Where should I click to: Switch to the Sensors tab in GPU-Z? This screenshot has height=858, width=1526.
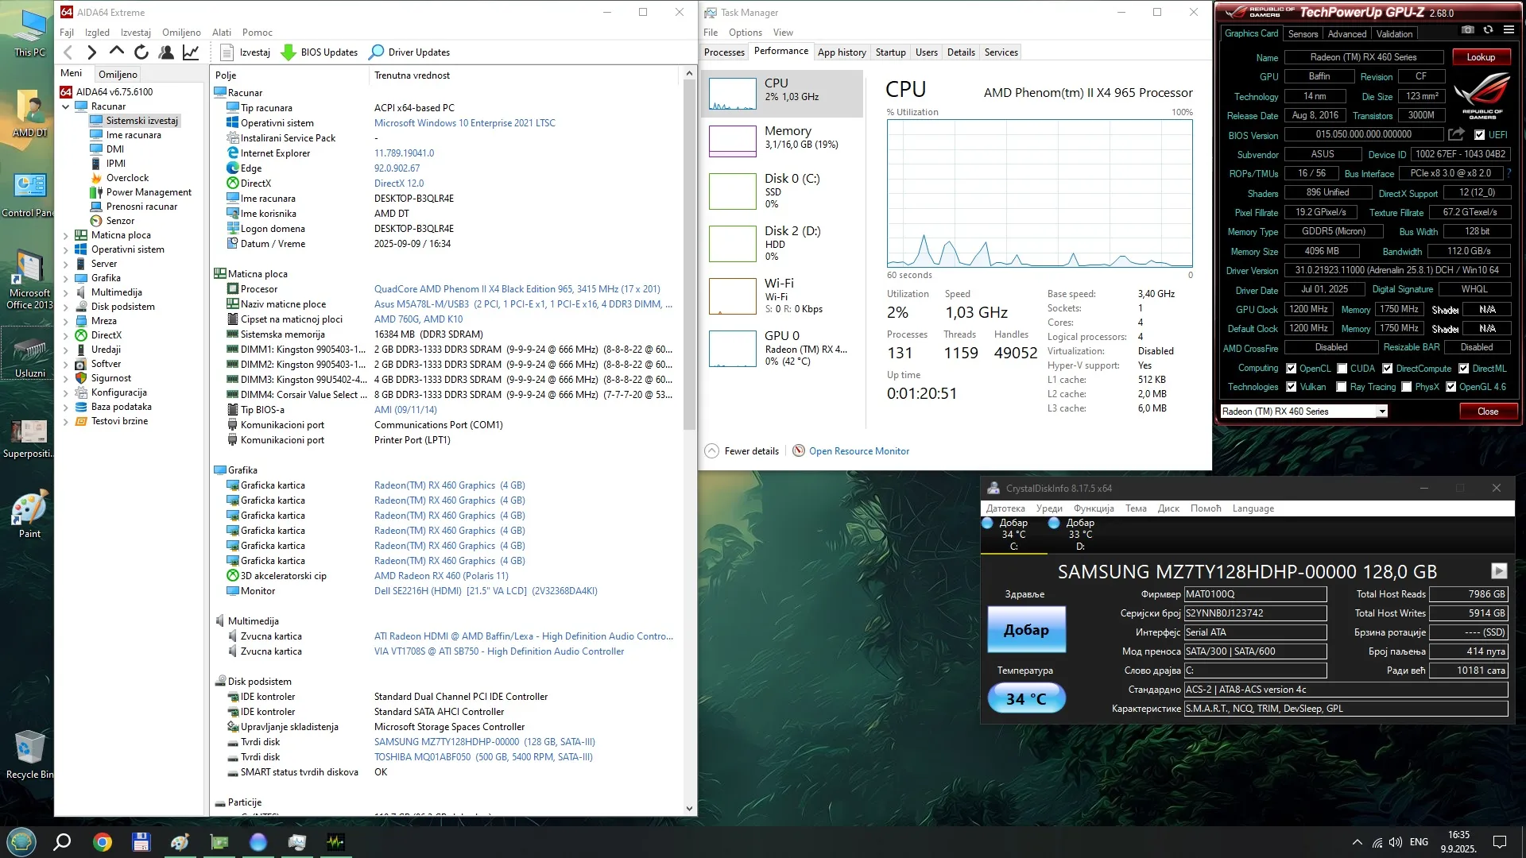pyautogui.click(x=1303, y=34)
